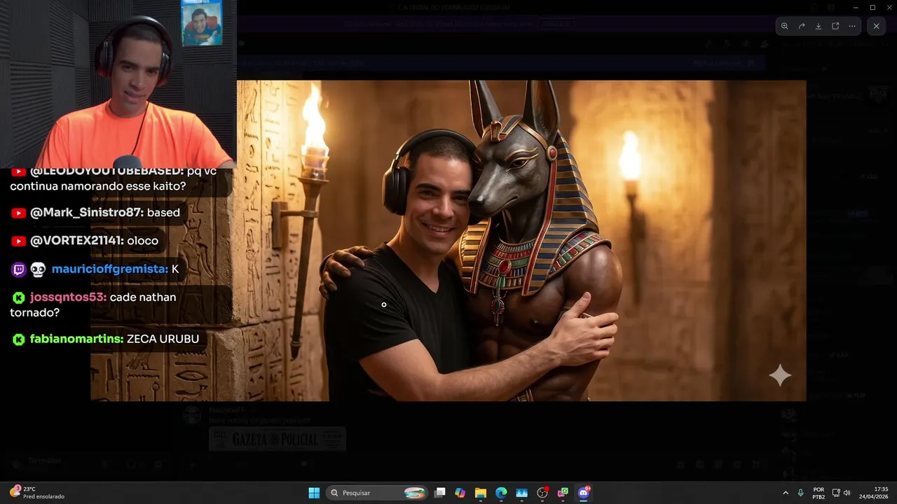Click the mauricioffgremista username in chat
Viewport: 897px width, 504px height.
(x=109, y=269)
